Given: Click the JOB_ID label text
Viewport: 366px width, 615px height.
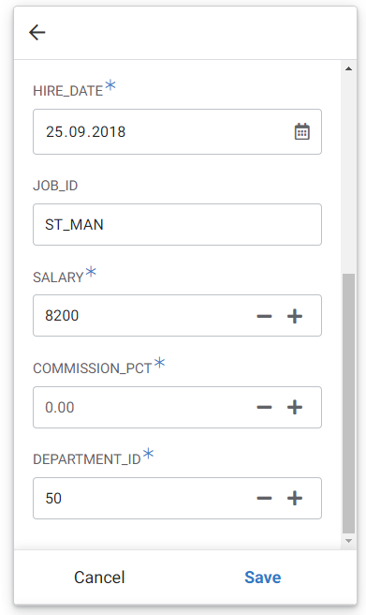Looking at the screenshot, I should [55, 186].
